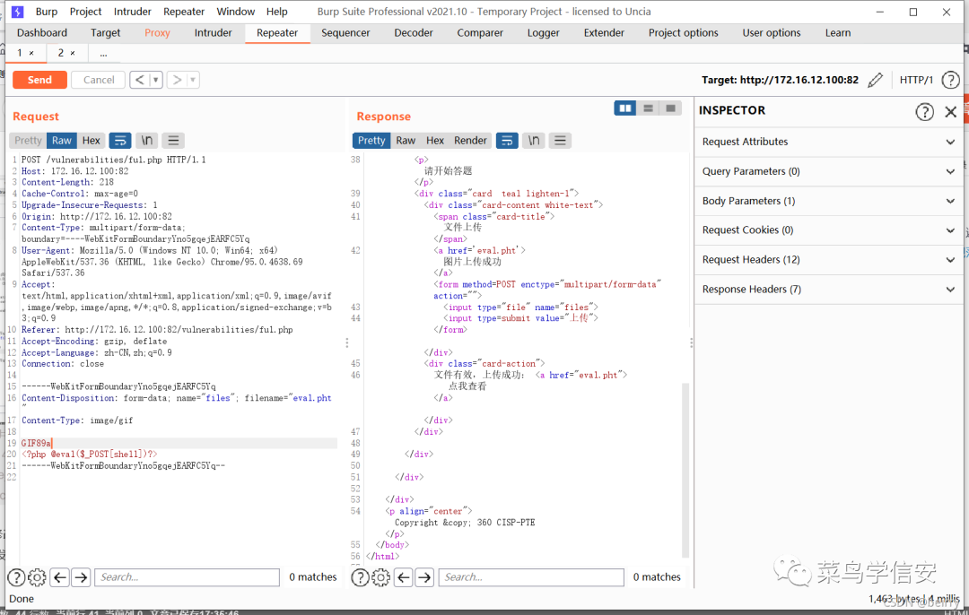Switch to the Dashboard tab
Screen dimensions: 969x615
[x=42, y=33]
